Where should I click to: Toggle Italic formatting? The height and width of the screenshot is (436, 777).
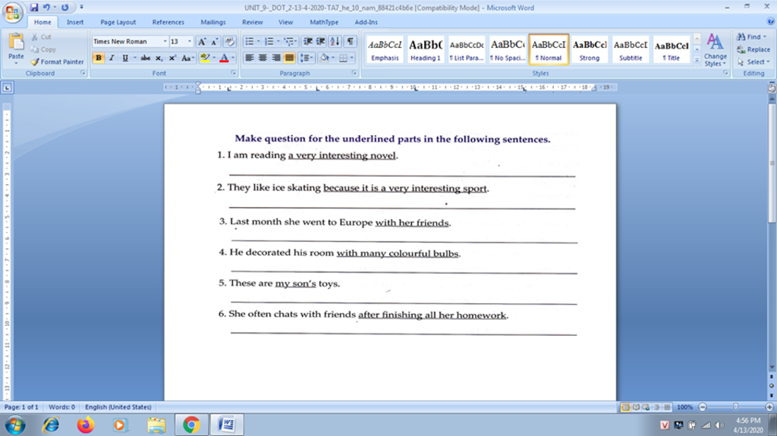tap(112, 58)
